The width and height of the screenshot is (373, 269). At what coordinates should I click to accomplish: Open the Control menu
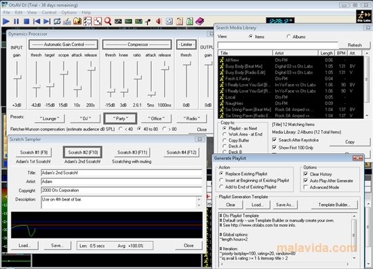[x=49, y=12]
